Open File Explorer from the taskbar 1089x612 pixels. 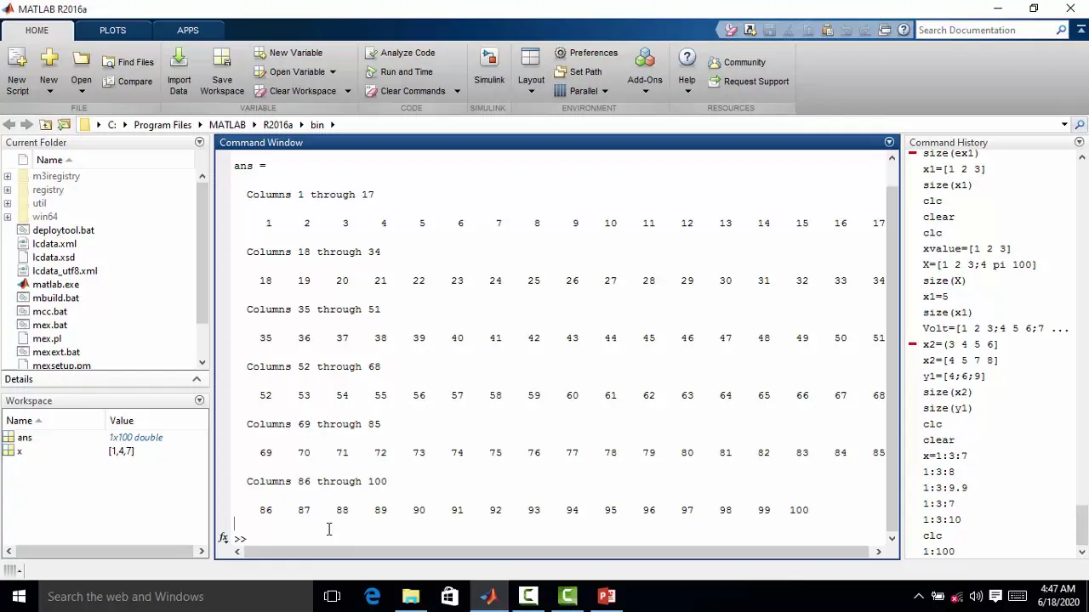coord(411,597)
